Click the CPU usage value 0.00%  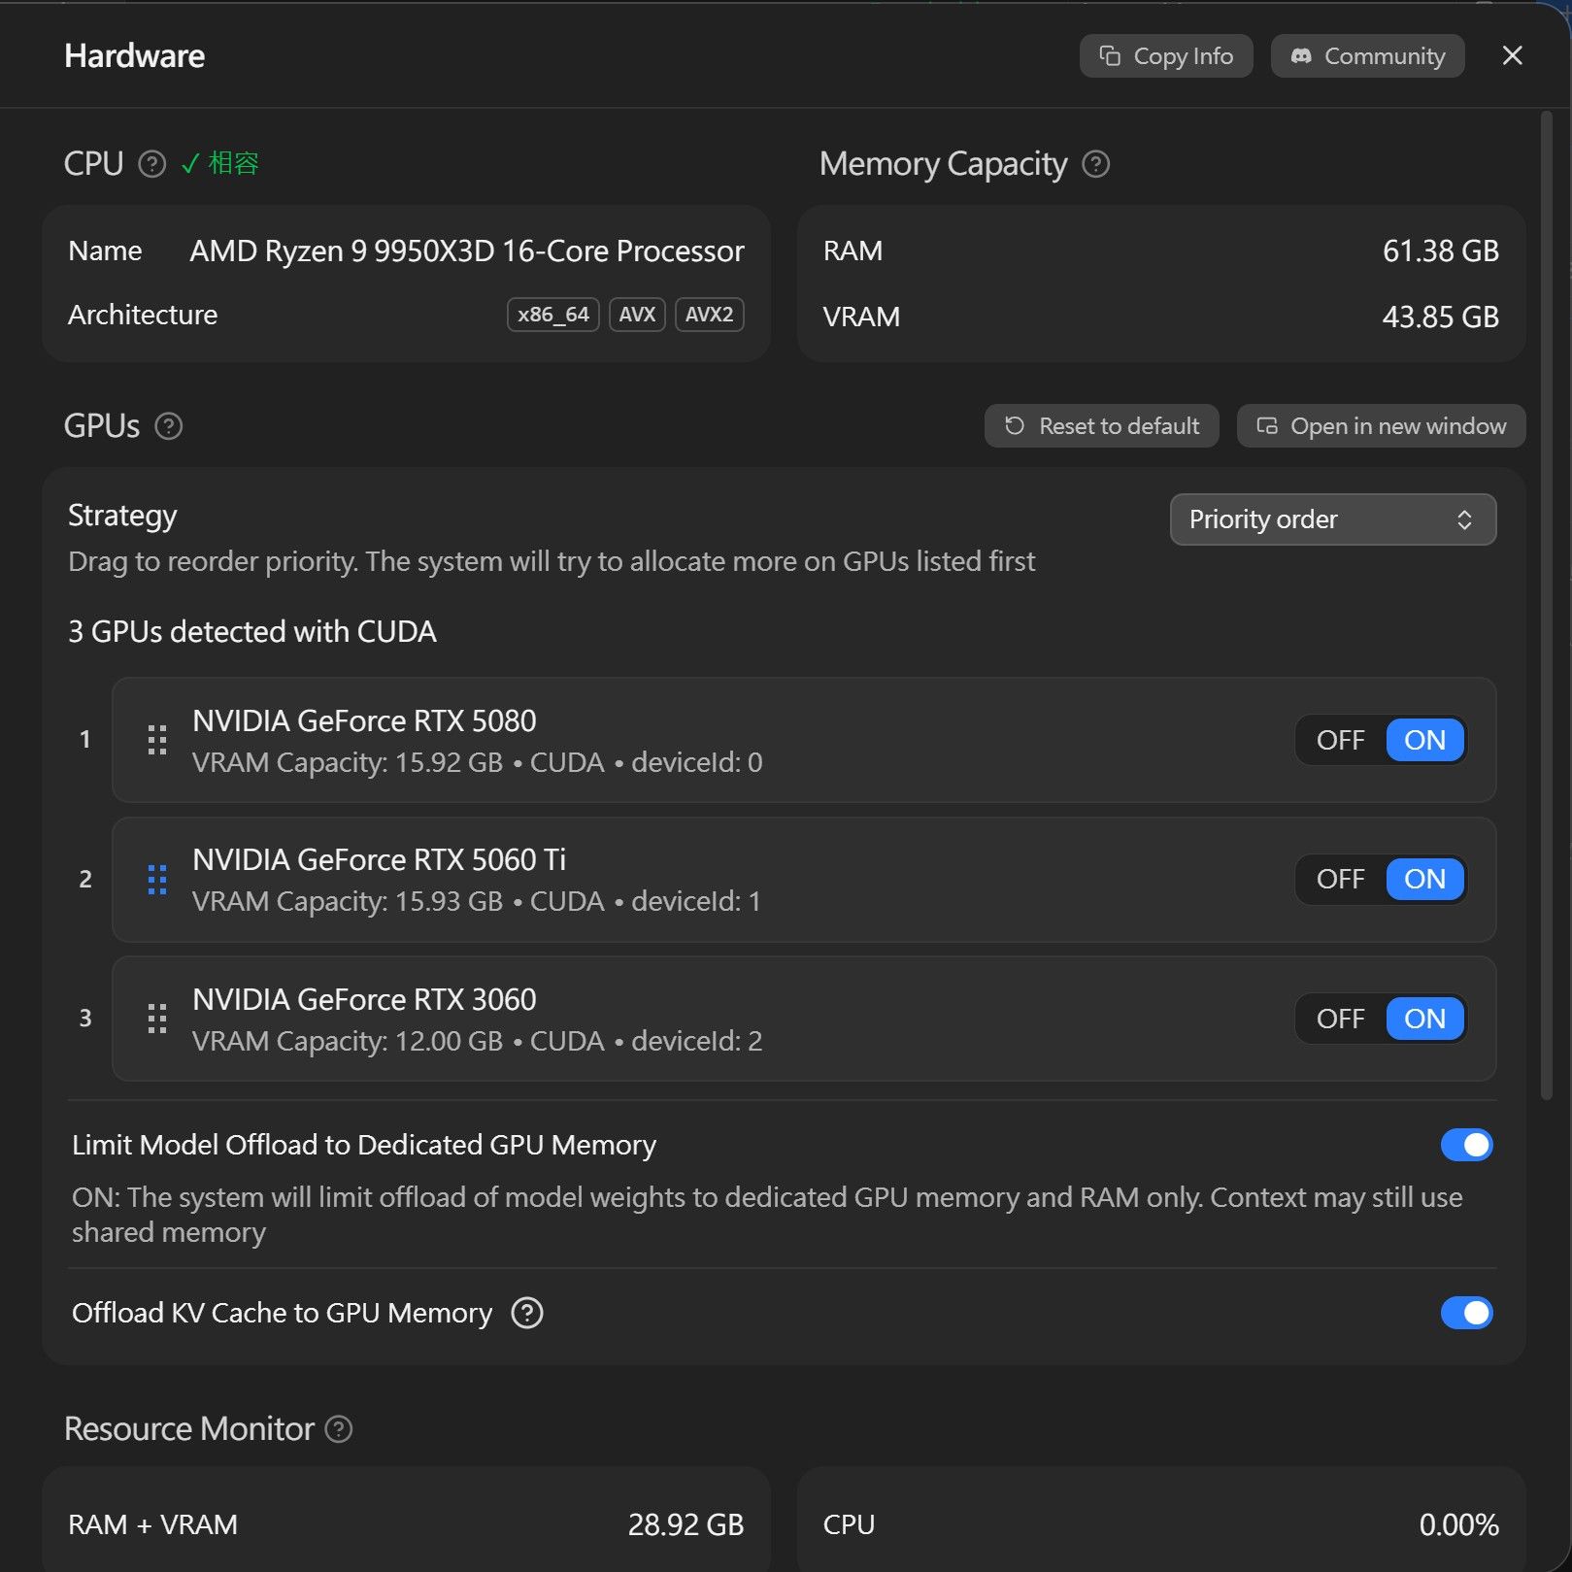click(1459, 1525)
